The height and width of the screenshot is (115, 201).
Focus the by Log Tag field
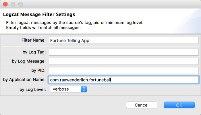(123, 52)
